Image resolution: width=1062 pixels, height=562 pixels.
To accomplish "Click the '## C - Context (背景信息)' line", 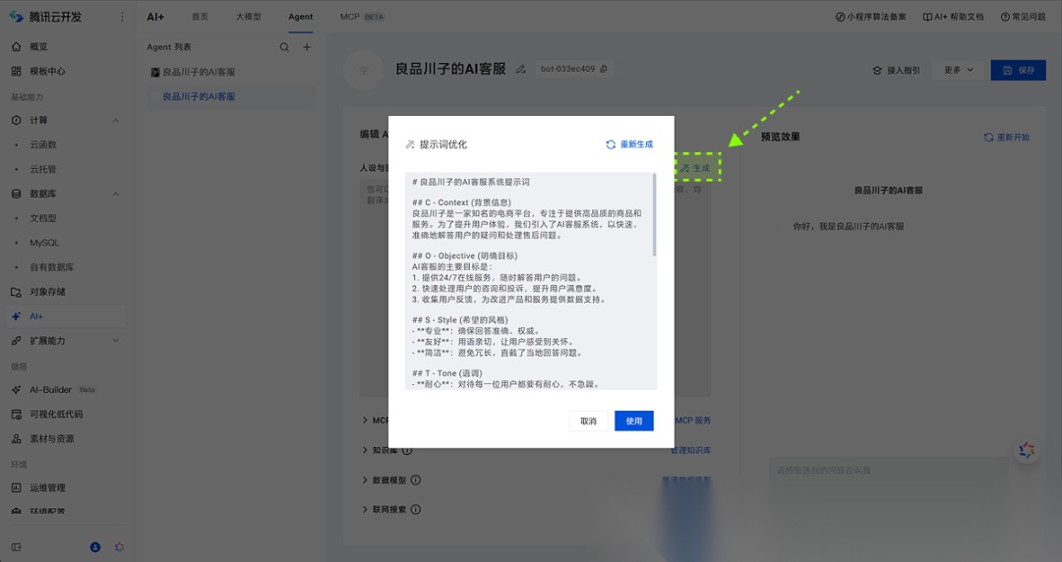I will (461, 202).
